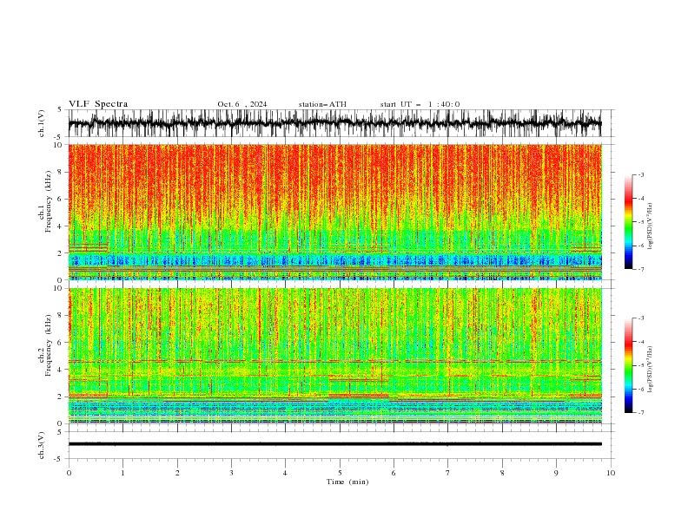Click the ch.2 PSD color bar
Viewport: 688px width, 531px height.
[628, 365]
